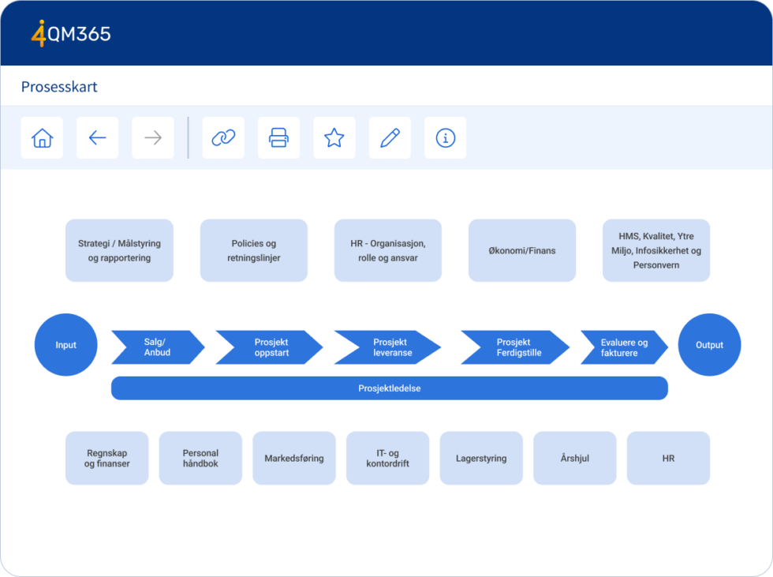Click the QM365 logo
Image resolution: width=773 pixels, height=577 pixels.
71,34
